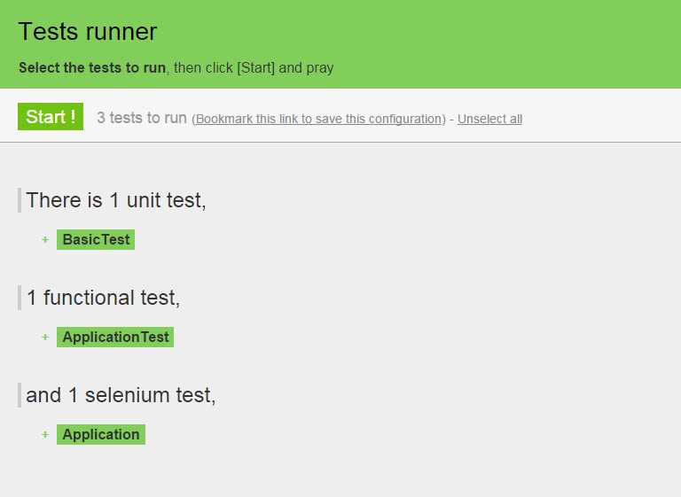
Task: Click the gray bar beside unit test heading
Action: click(x=19, y=200)
